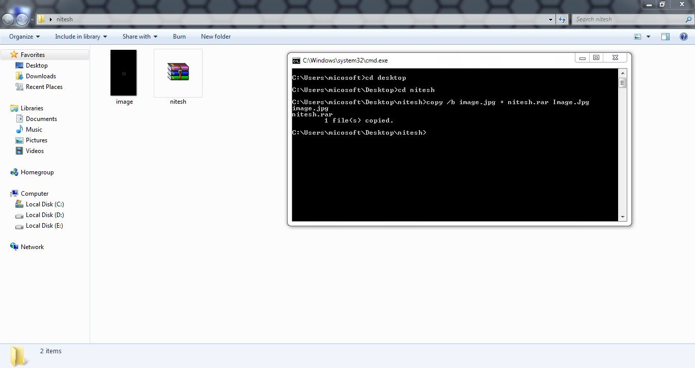The image size is (695, 368).
Task: Open the Include in library menu
Action: (x=81, y=37)
